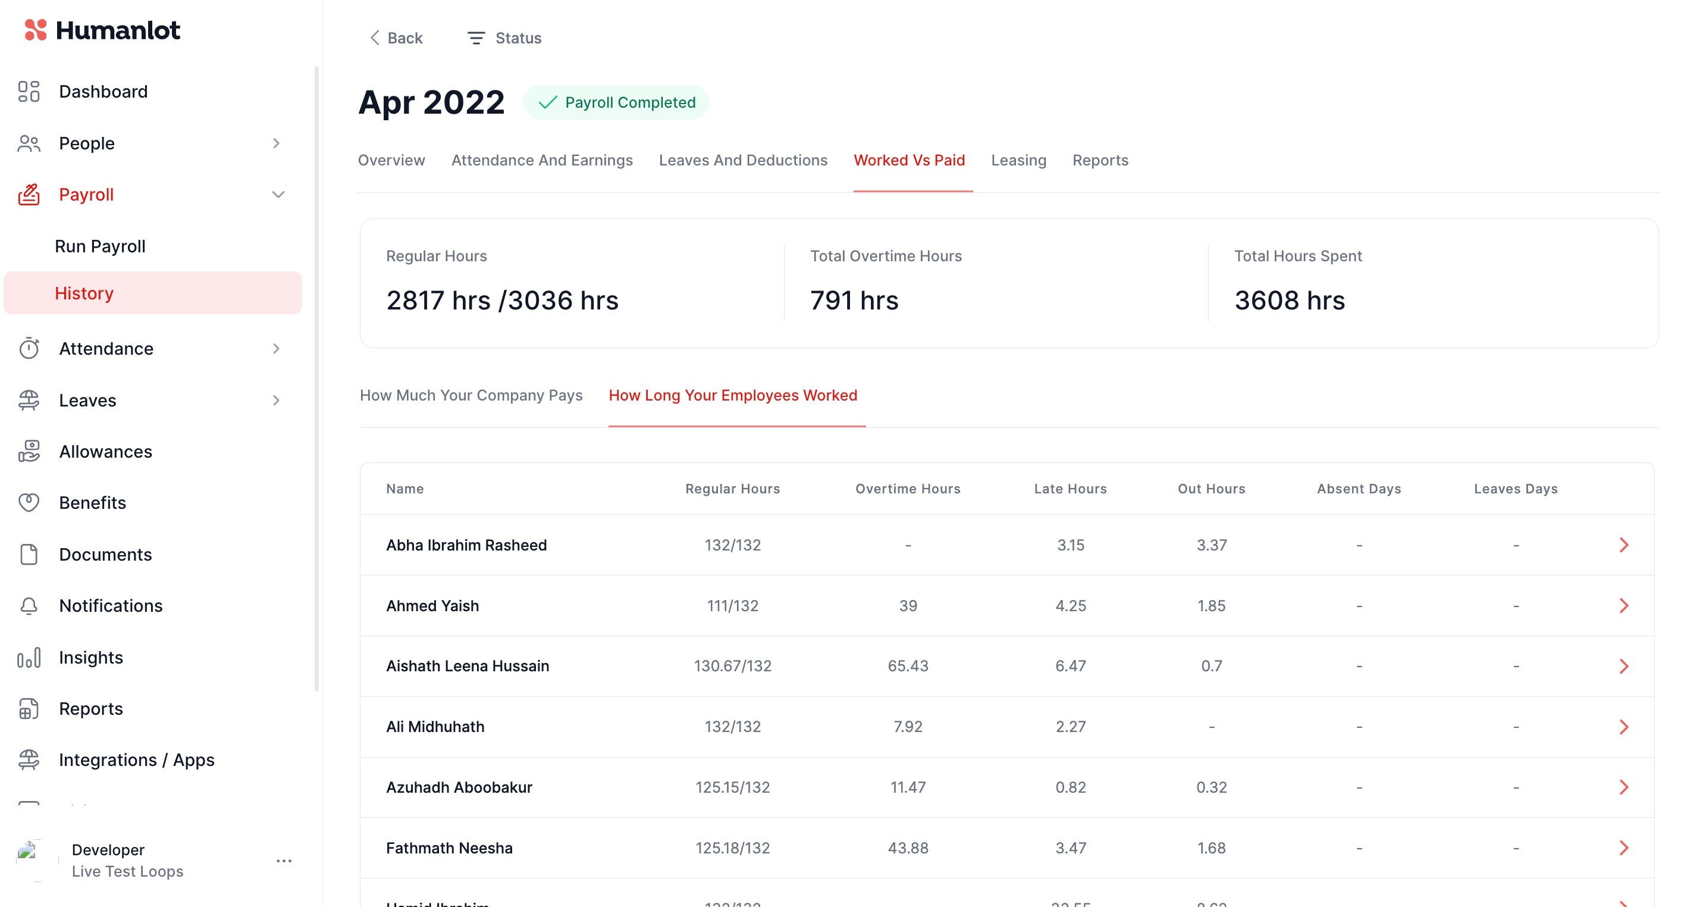The height and width of the screenshot is (907, 1681).
Task: Click the Humanlot logo
Action: tap(102, 30)
